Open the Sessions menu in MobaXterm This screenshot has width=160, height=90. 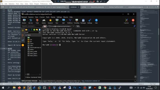(x=31, y=17)
